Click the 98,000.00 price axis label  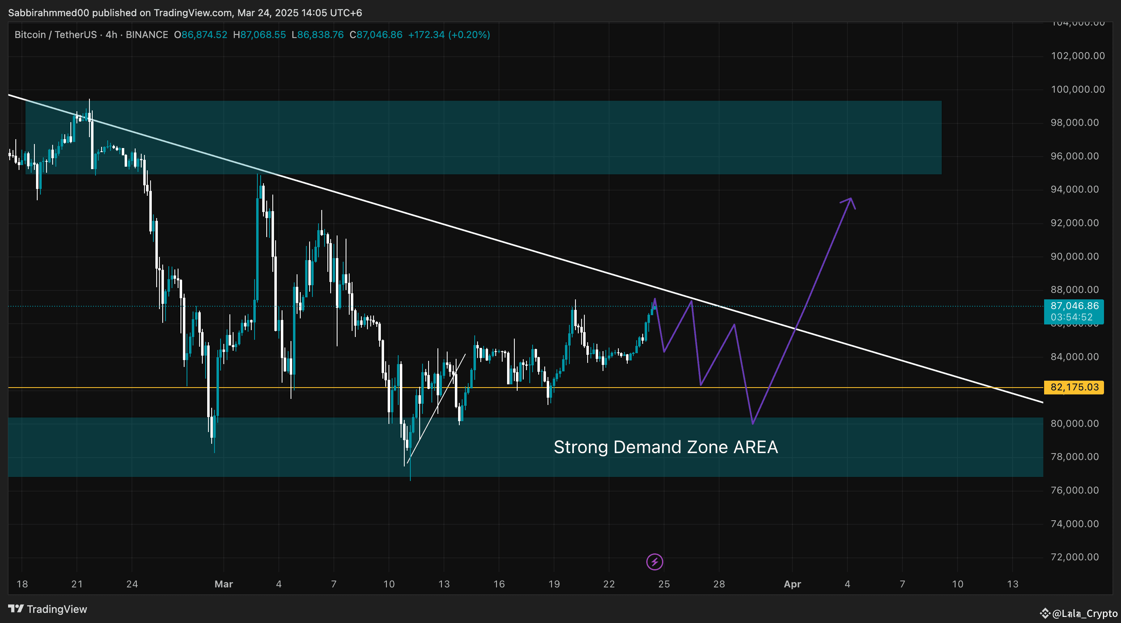point(1074,123)
